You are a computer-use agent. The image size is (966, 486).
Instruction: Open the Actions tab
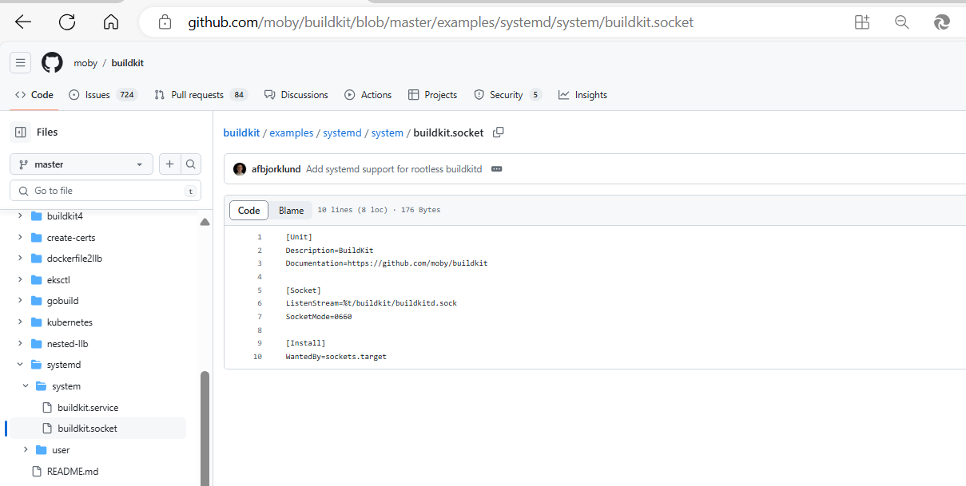[368, 95]
